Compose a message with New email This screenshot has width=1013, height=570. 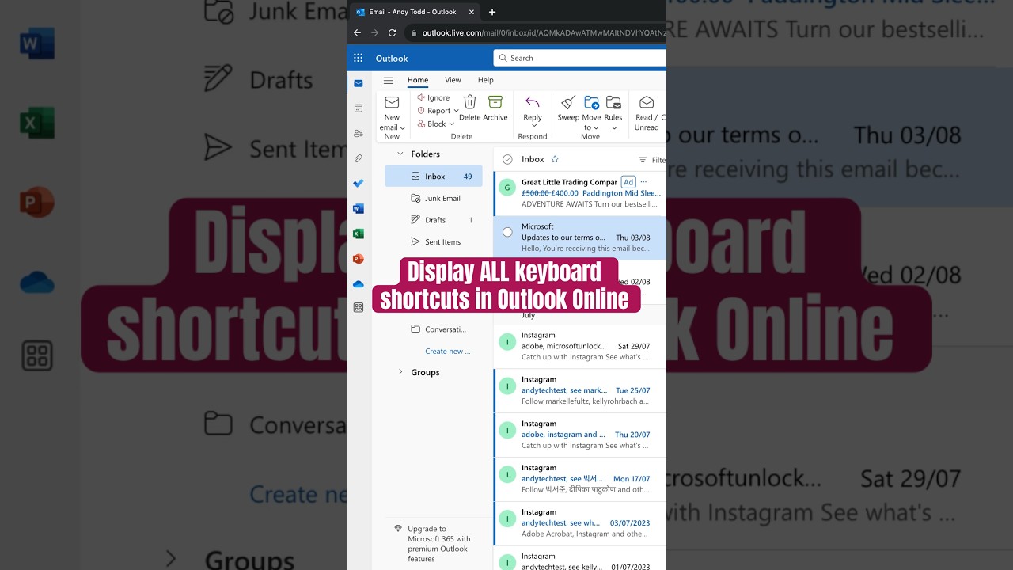click(x=392, y=112)
